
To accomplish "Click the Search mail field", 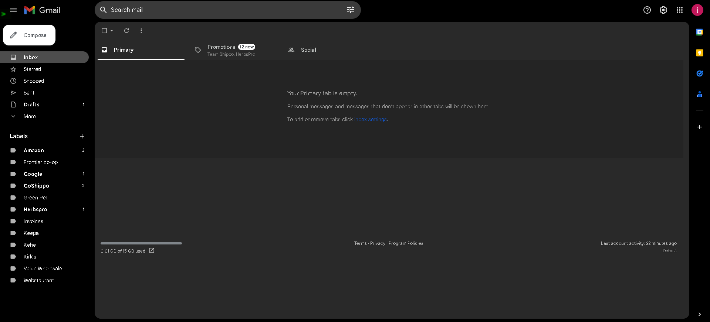I will coord(228,10).
